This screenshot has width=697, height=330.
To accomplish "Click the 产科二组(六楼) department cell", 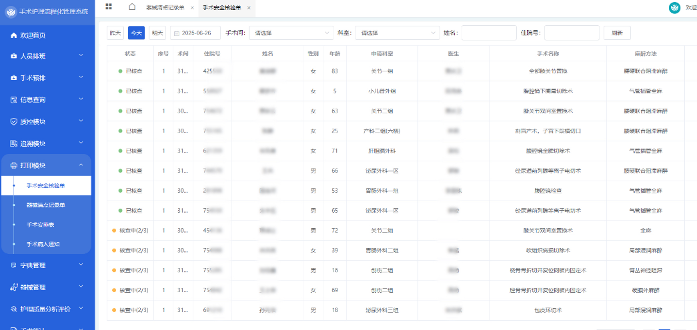I will (382, 131).
